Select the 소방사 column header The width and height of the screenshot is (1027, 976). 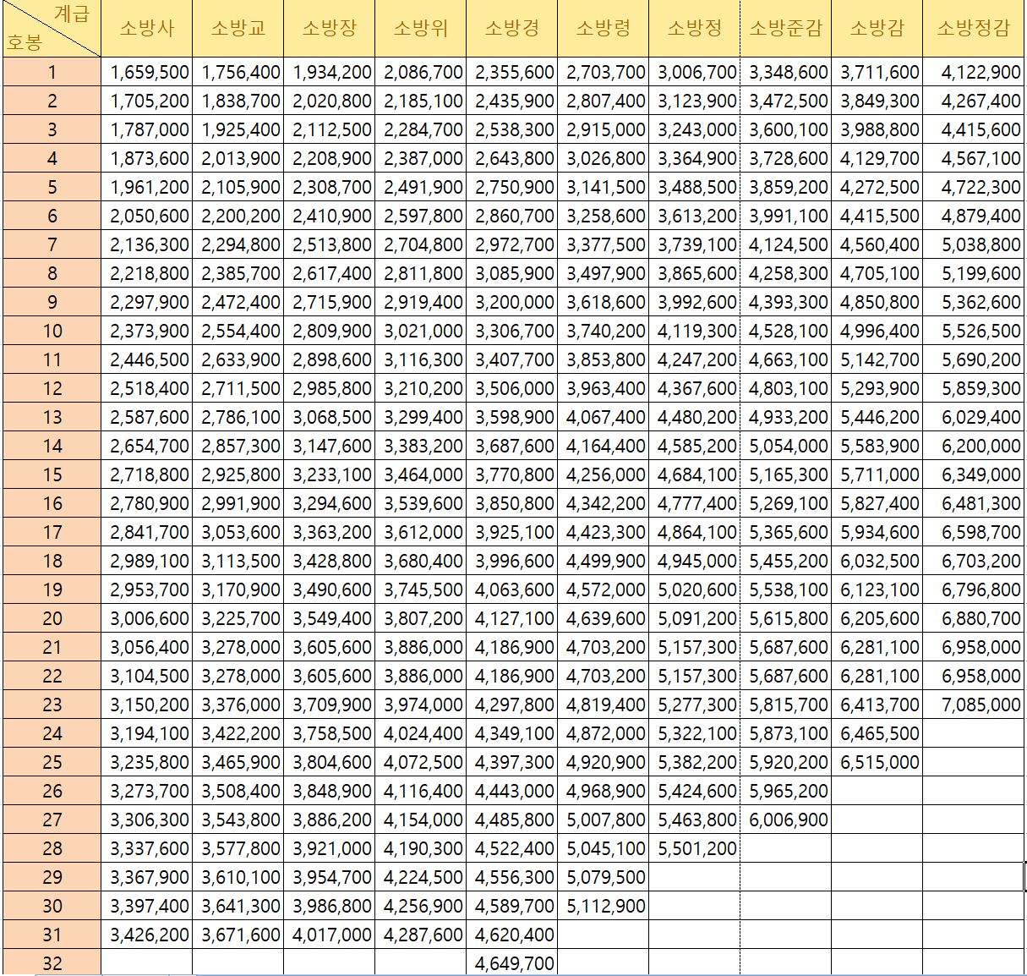pos(147,29)
